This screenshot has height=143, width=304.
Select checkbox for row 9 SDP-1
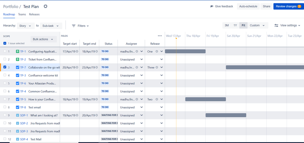(x=5, y=115)
